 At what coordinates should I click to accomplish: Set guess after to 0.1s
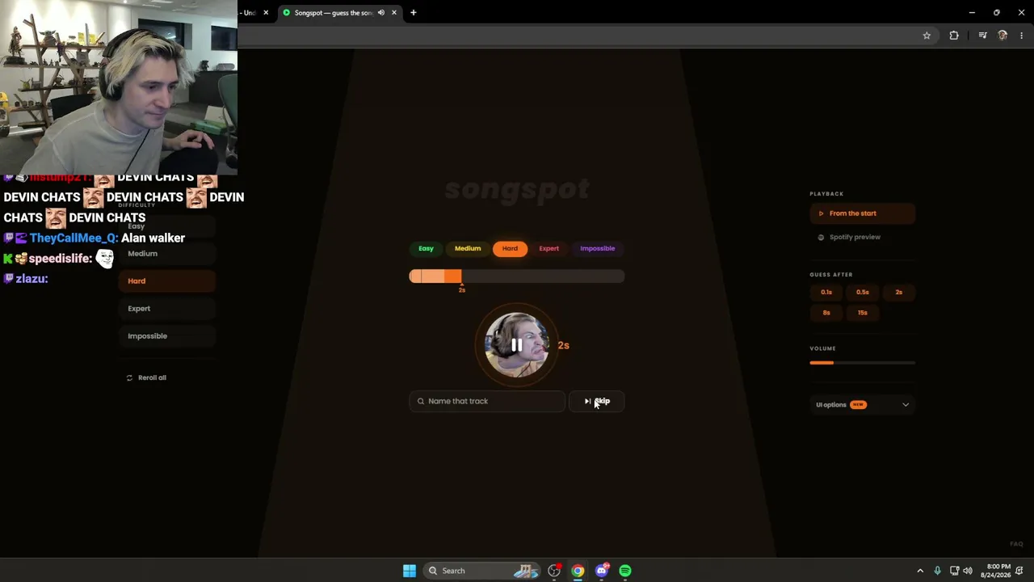[x=826, y=292]
